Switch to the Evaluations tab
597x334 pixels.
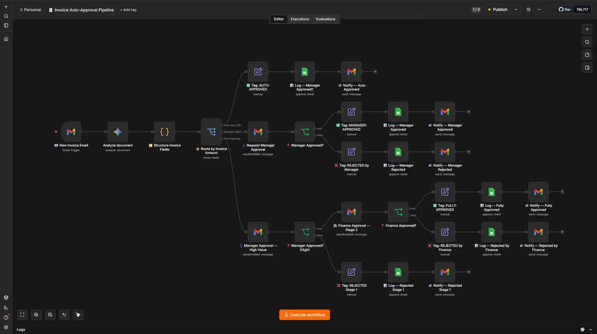point(325,19)
